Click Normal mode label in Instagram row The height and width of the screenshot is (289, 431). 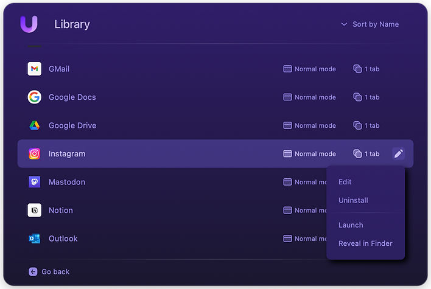pyautogui.click(x=315, y=154)
